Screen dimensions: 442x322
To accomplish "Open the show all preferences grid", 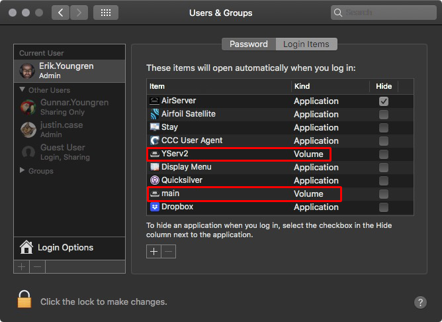I will click(106, 13).
